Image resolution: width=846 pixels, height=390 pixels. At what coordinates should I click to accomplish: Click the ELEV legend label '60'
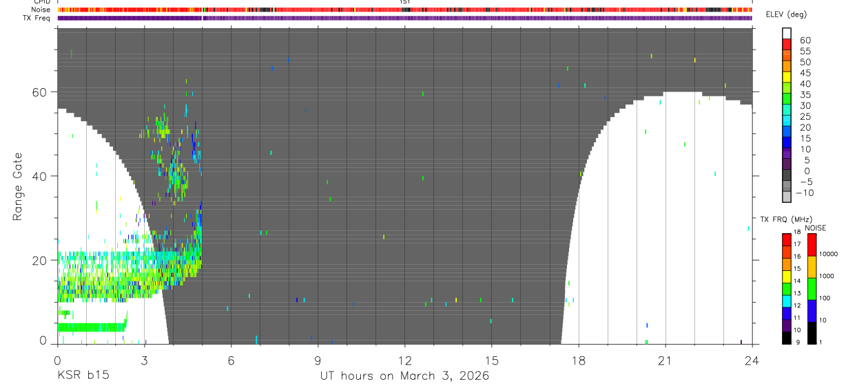point(804,41)
